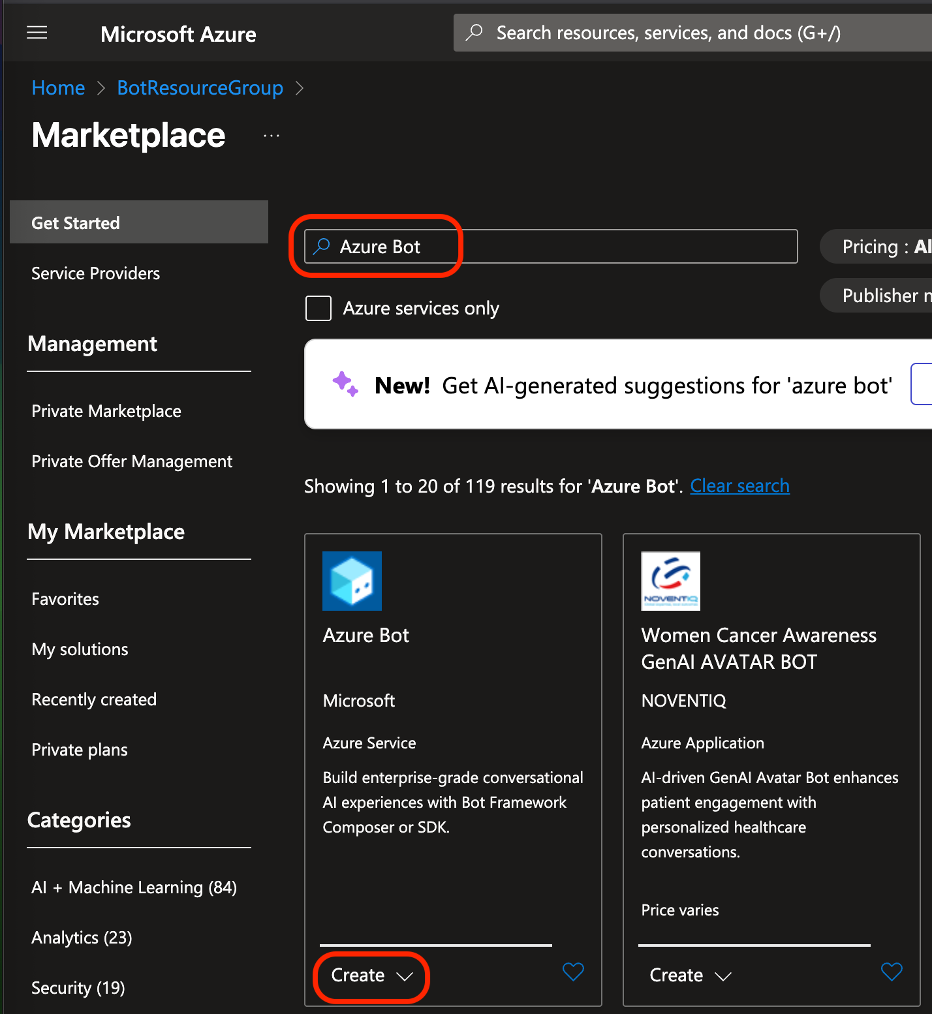
Task: Open the Pricing filter pill
Action: [x=876, y=246]
